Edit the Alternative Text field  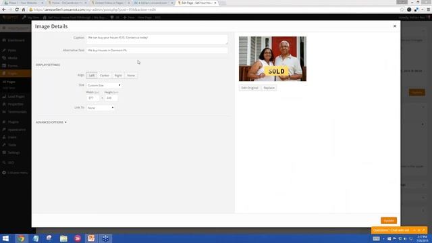(157, 51)
